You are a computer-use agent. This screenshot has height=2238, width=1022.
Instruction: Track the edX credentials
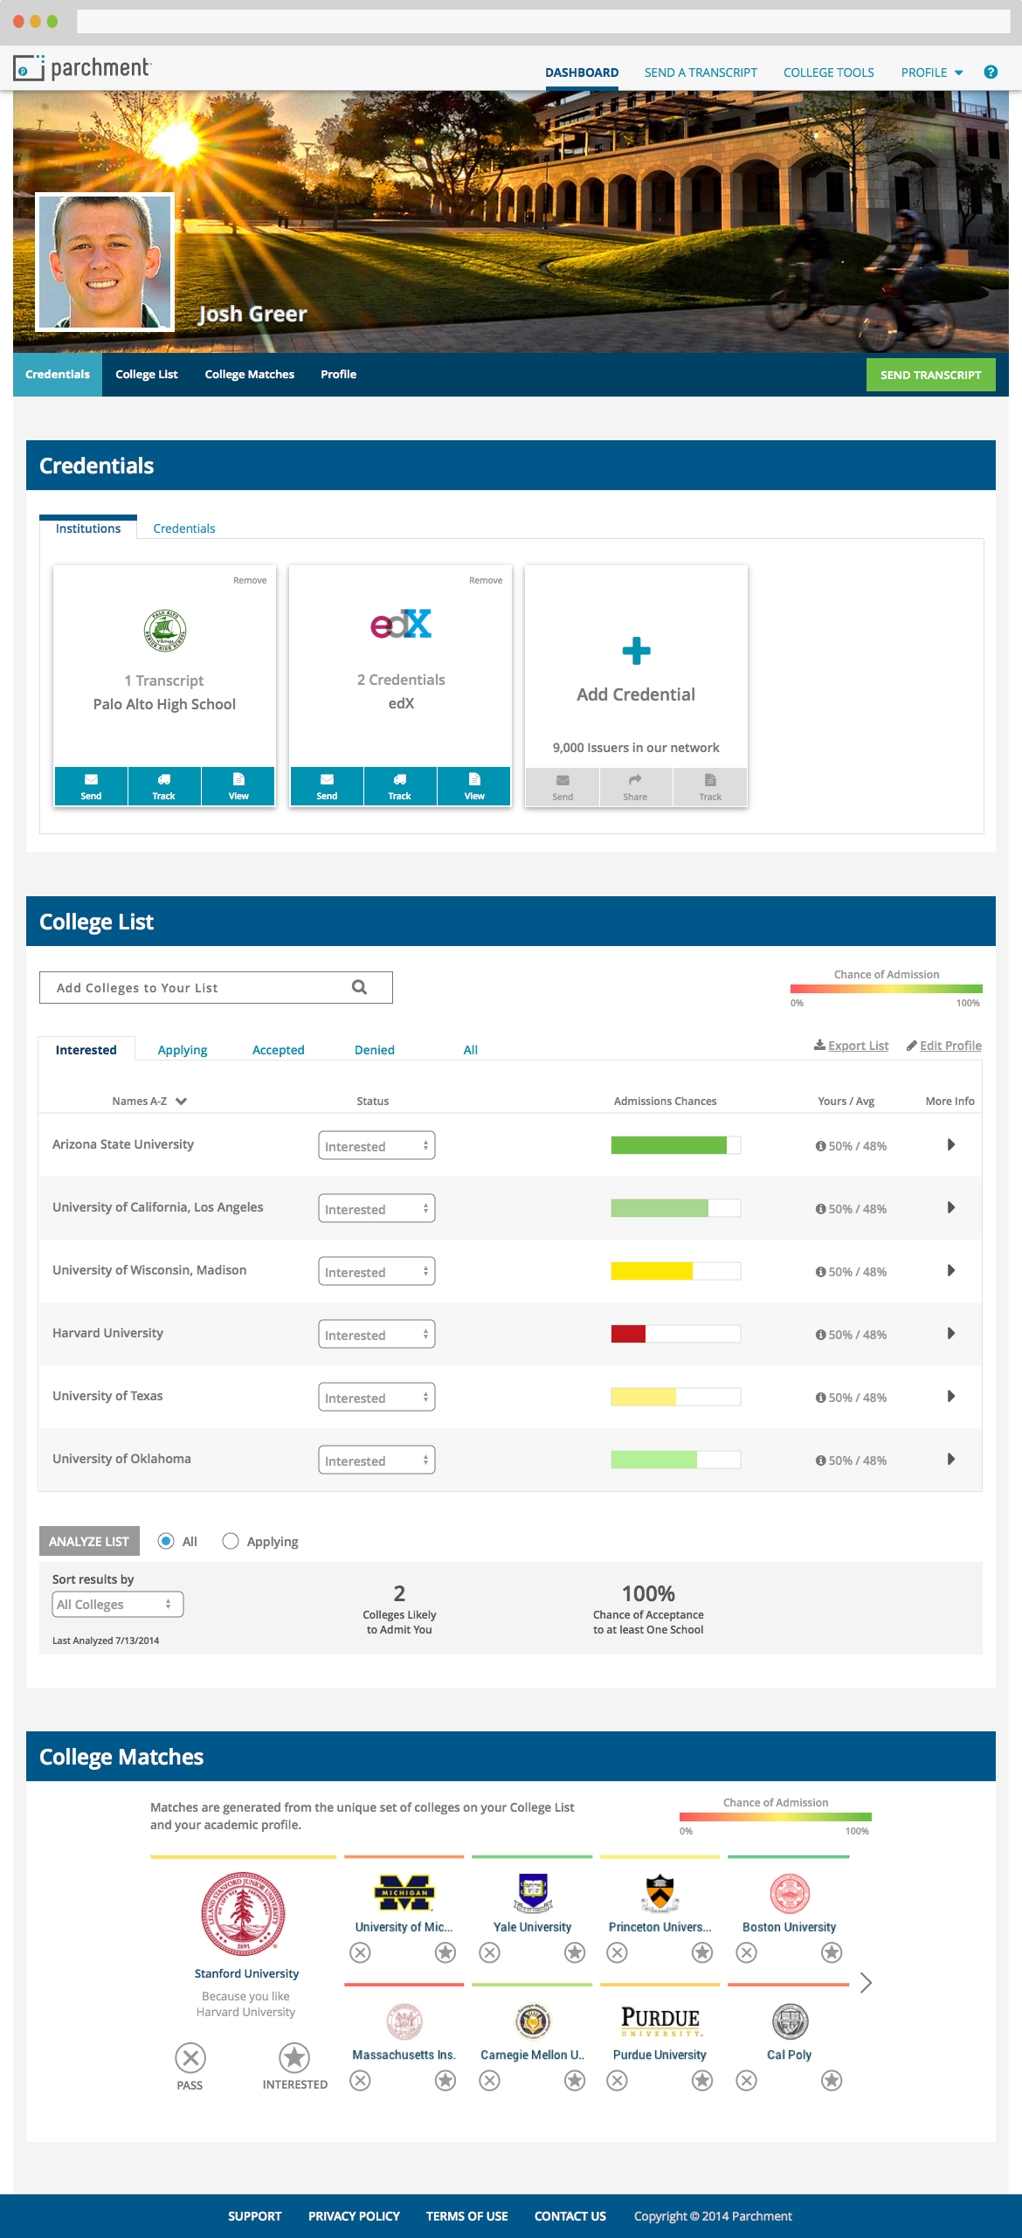point(400,786)
